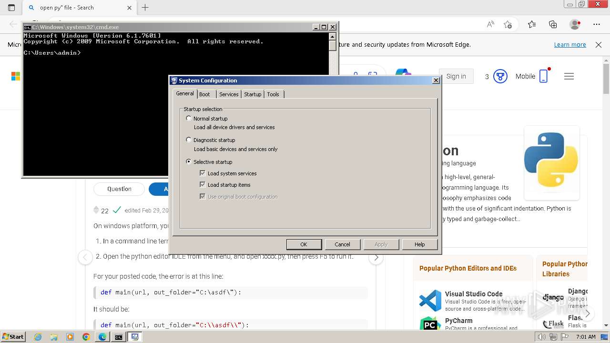This screenshot has height=343, width=610.
Task: Go to previous answer carousel arrow
Action: click(x=85, y=257)
